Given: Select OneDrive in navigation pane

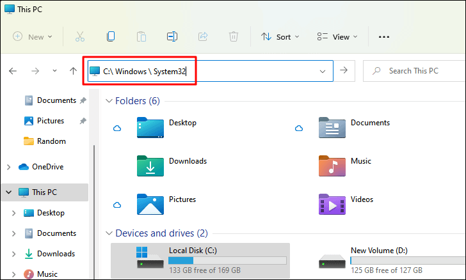Looking at the screenshot, I should pyautogui.click(x=41, y=167).
